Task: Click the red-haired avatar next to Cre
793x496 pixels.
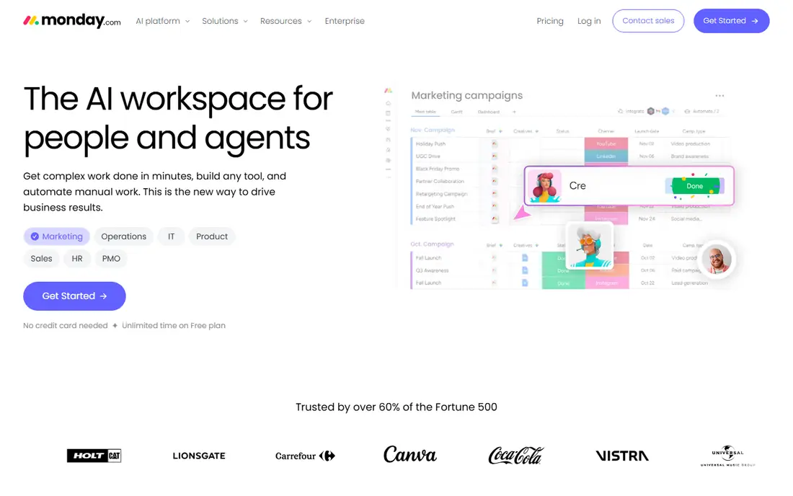Action: (x=545, y=185)
